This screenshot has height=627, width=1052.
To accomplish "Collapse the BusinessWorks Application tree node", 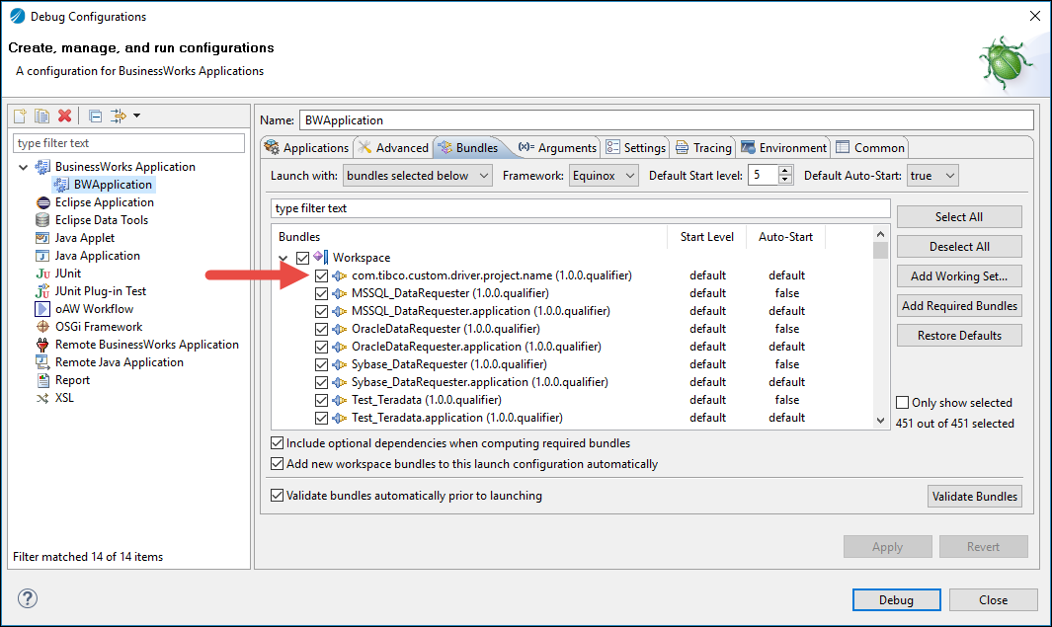I will (24, 167).
